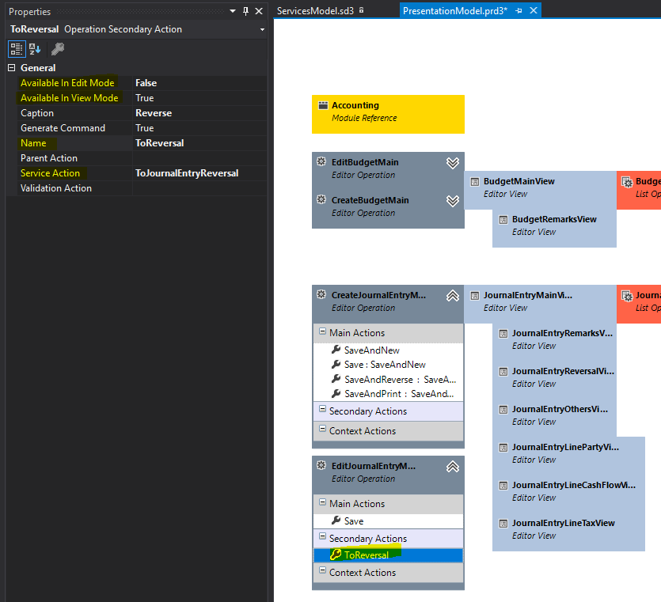661x602 pixels.
Task: Click the CreateBudgetMain gear icon
Action: point(321,199)
